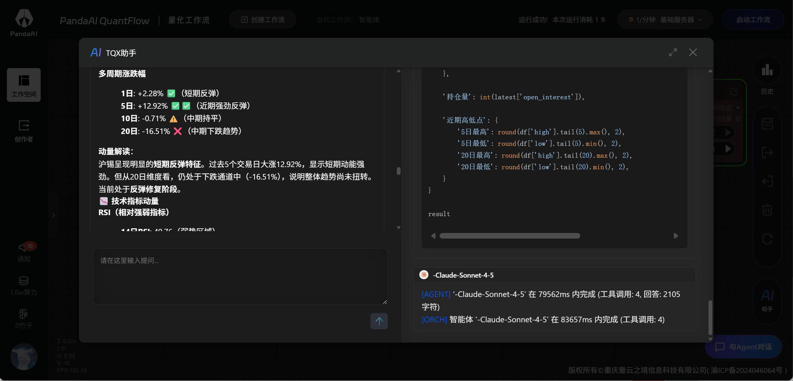
Task: Select the Workspace sidebar tab
Action: [24, 85]
